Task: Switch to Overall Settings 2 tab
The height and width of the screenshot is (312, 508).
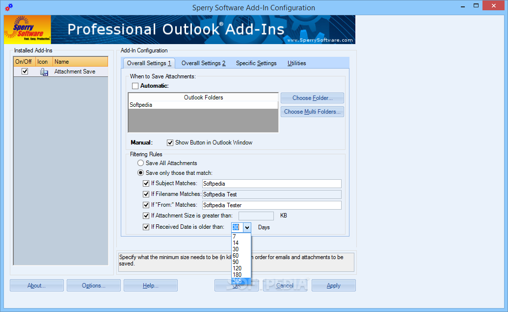Action: point(203,63)
